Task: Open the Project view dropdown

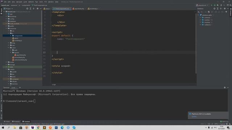Action: 8,9
